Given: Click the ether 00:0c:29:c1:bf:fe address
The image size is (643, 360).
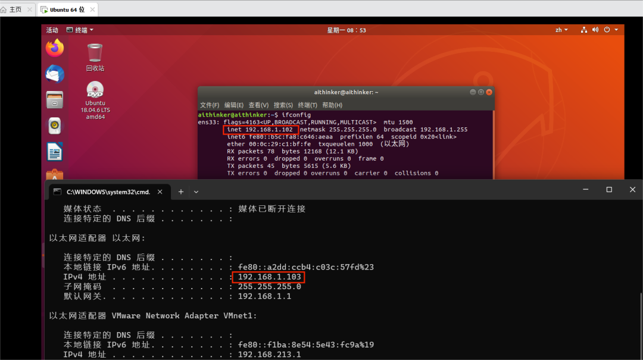Looking at the screenshot, I should [269, 145].
